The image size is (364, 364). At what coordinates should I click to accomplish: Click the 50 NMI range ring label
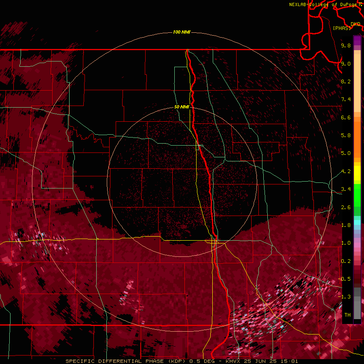182,107
